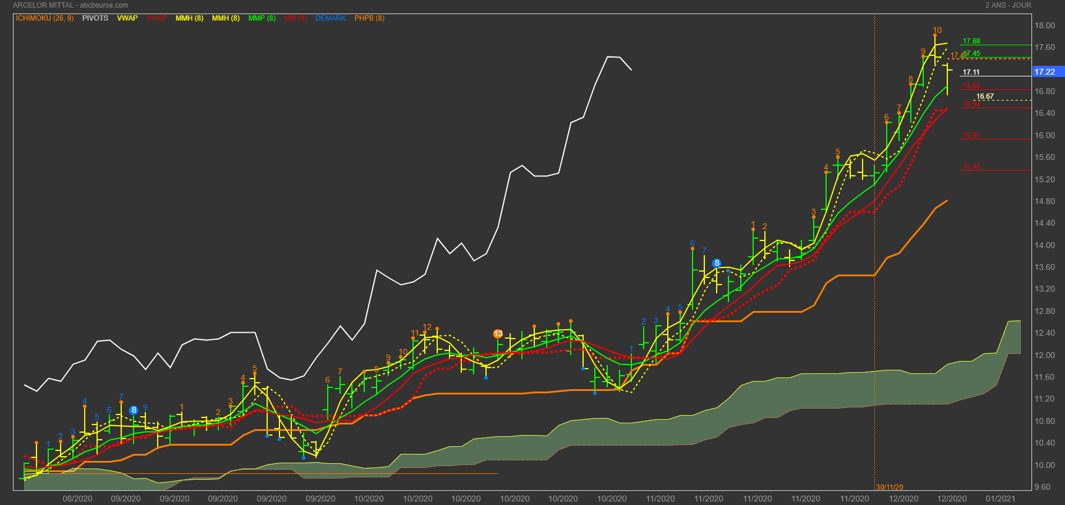Image resolution: width=1065 pixels, height=505 pixels.
Task: Click the orange DeMark count 10 at the peak
Action: pyautogui.click(x=937, y=30)
